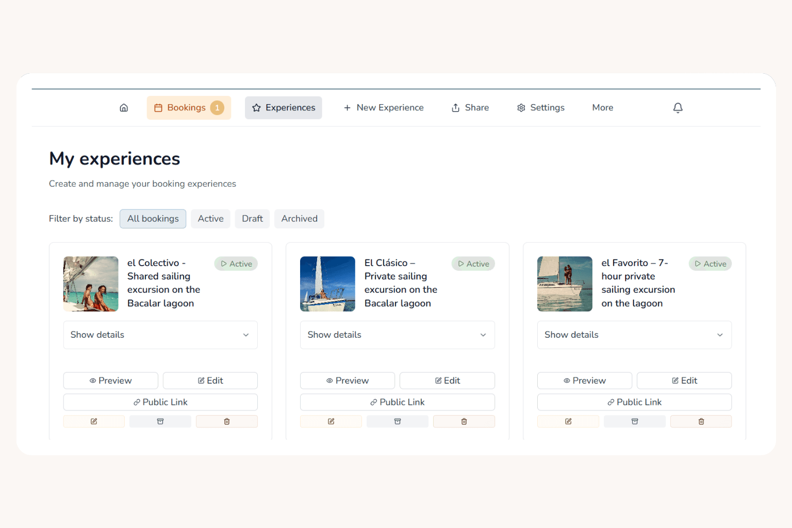Click the trash icon on el Favorito card

701,421
